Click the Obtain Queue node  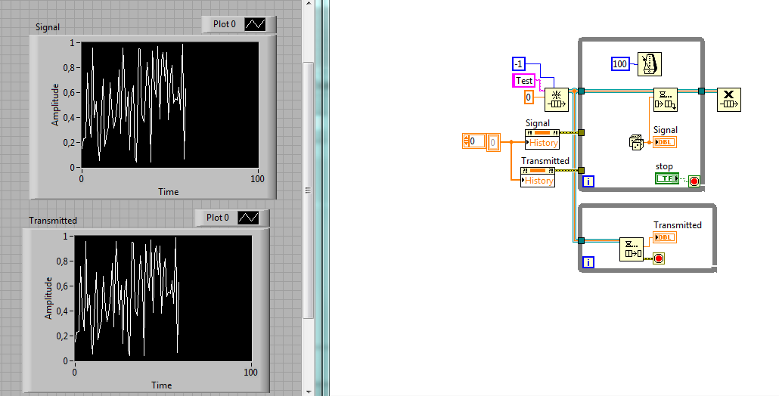557,100
